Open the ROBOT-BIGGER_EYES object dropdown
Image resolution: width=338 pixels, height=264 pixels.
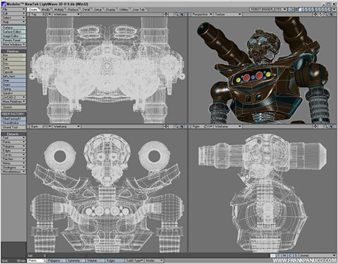point(268,9)
